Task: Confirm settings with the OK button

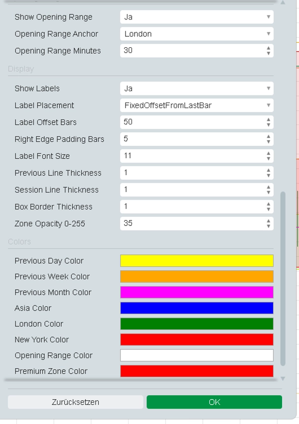Action: click(214, 402)
